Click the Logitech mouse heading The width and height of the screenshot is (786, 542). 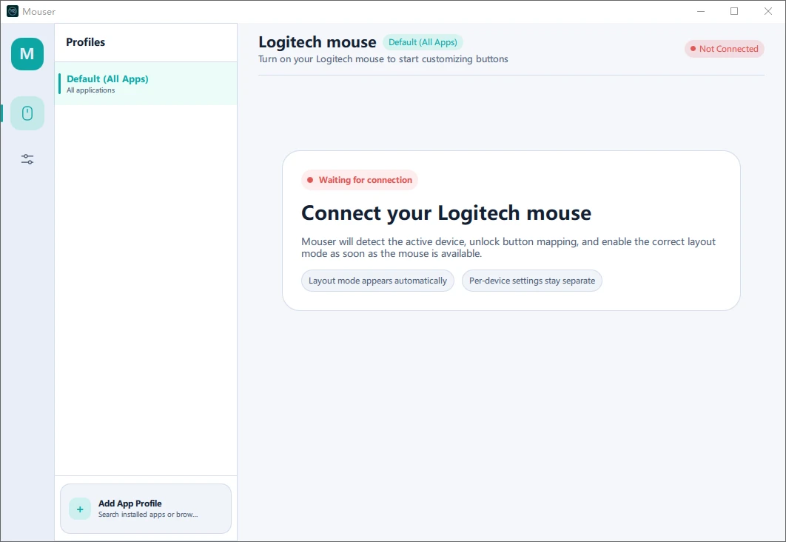pyautogui.click(x=317, y=41)
